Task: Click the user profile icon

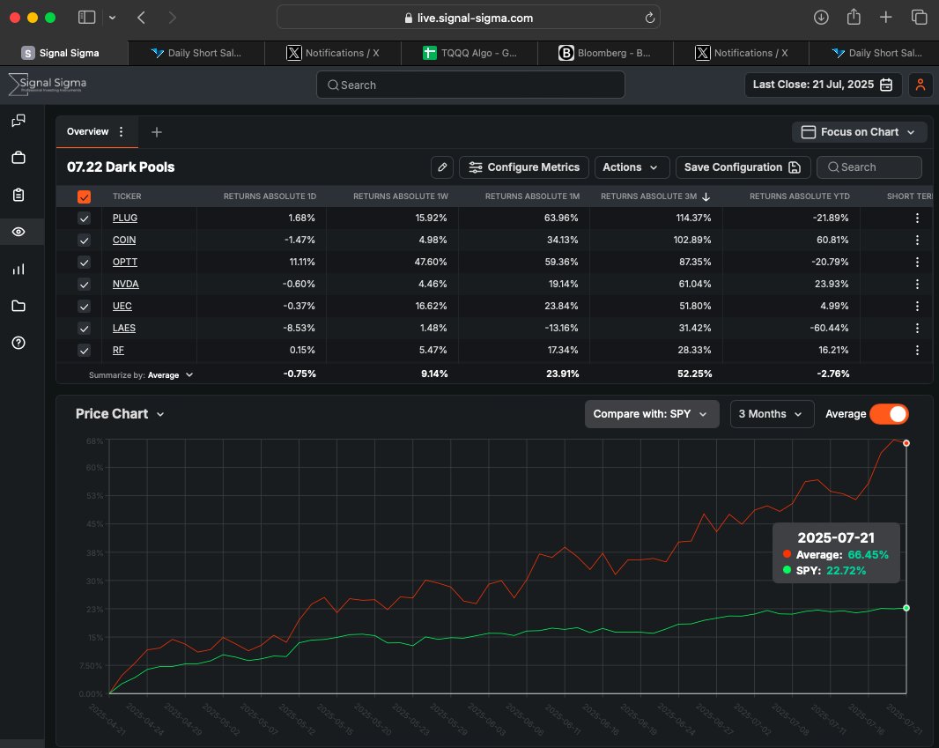Action: pos(920,85)
